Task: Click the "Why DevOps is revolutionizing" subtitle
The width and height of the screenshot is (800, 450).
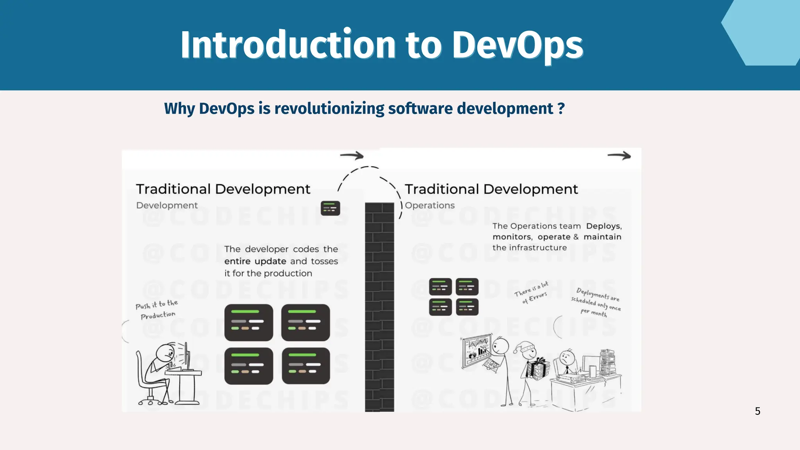Action: tap(364, 108)
